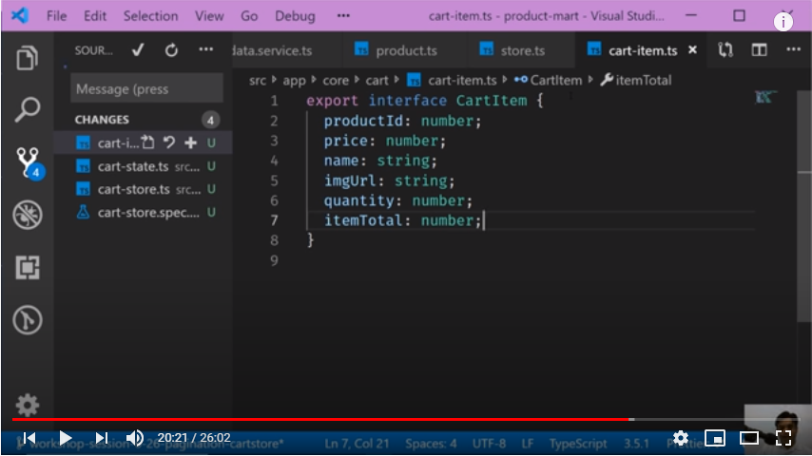Image resolution: width=812 pixels, height=456 pixels.
Task: Discard changes on the cart-item file
Action: (169, 143)
